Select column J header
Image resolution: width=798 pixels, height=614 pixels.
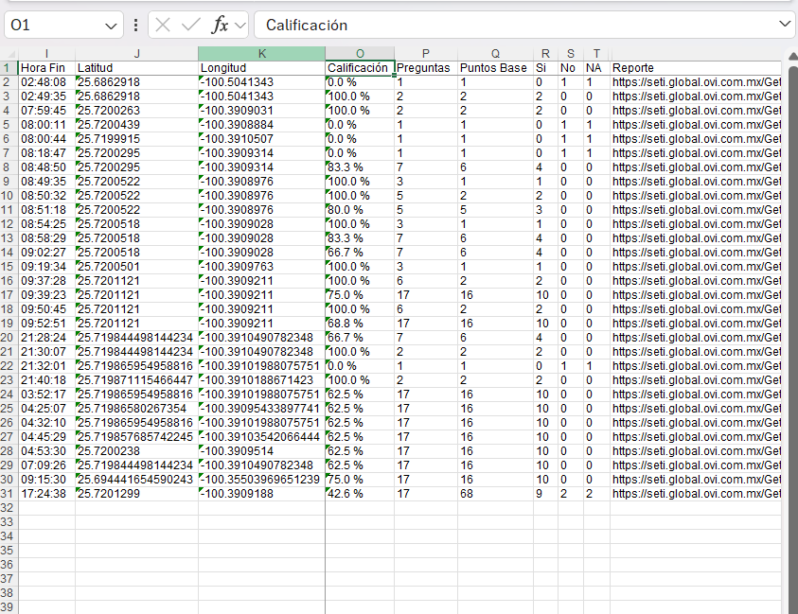click(x=136, y=53)
